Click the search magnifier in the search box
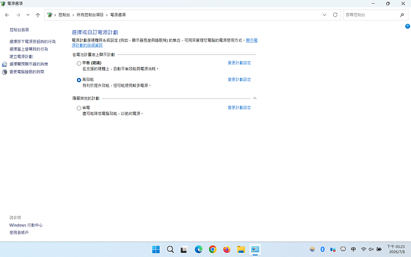 click(402, 15)
